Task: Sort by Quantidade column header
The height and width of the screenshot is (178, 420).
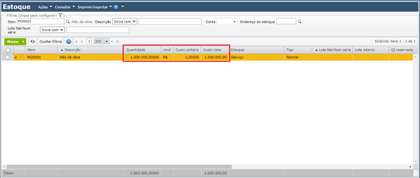Action: click(x=142, y=50)
